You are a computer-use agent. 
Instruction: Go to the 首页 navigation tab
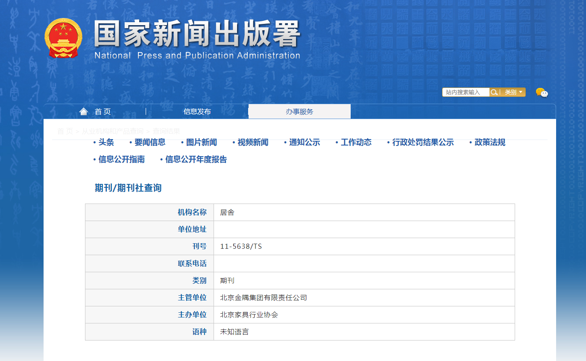[103, 112]
